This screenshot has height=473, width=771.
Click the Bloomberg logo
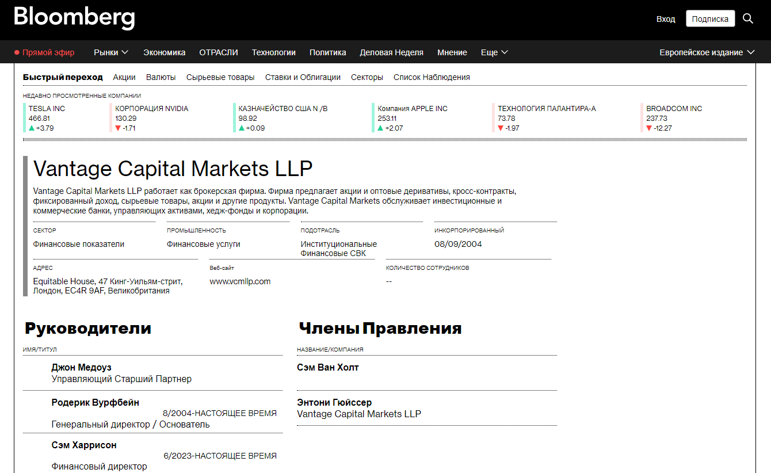coord(74,18)
